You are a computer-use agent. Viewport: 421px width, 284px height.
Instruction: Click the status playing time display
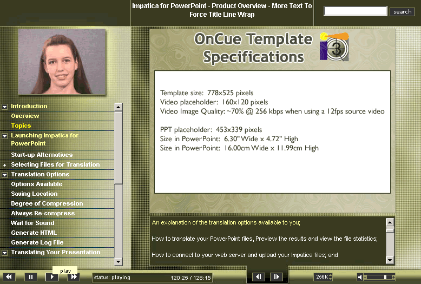point(152,278)
